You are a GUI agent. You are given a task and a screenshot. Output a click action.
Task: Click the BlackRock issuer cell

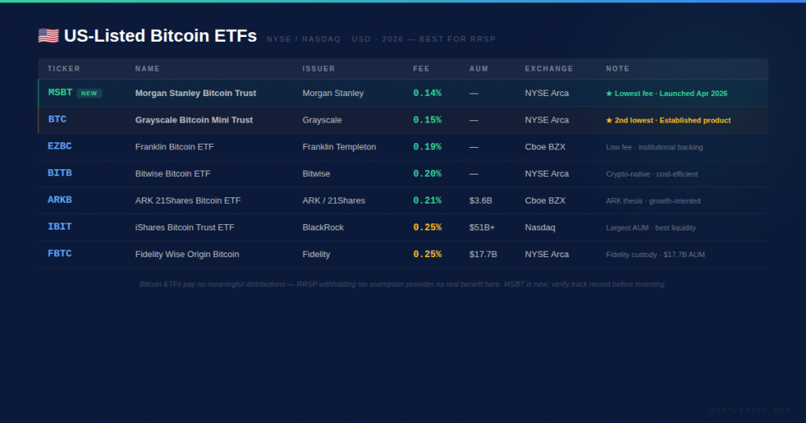pyautogui.click(x=323, y=227)
